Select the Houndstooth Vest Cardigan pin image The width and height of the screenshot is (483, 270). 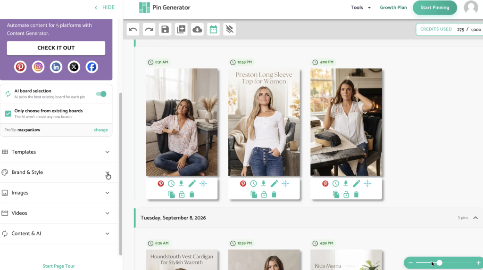coord(182,260)
